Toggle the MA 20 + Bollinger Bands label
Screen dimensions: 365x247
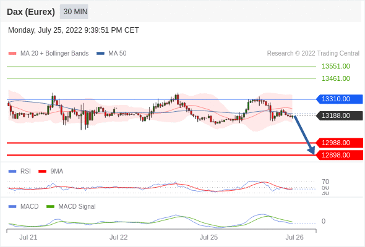point(54,54)
